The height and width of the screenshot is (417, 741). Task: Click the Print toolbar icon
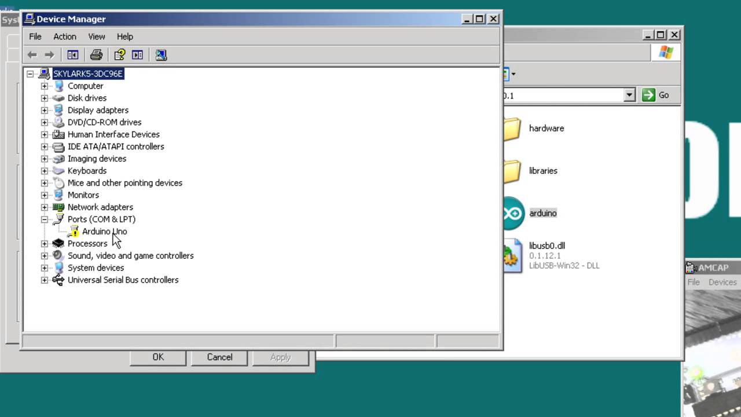[x=96, y=55]
